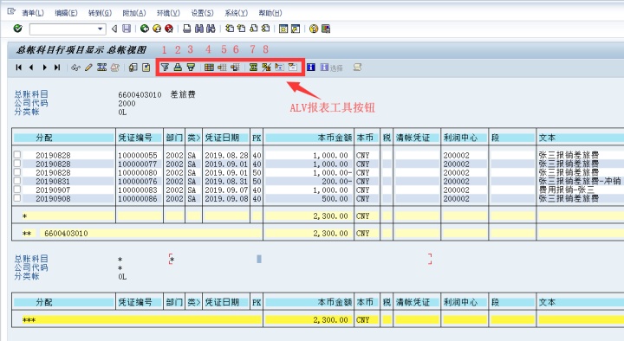
Task: Open the 附加(A) menu
Action: pyautogui.click(x=134, y=13)
